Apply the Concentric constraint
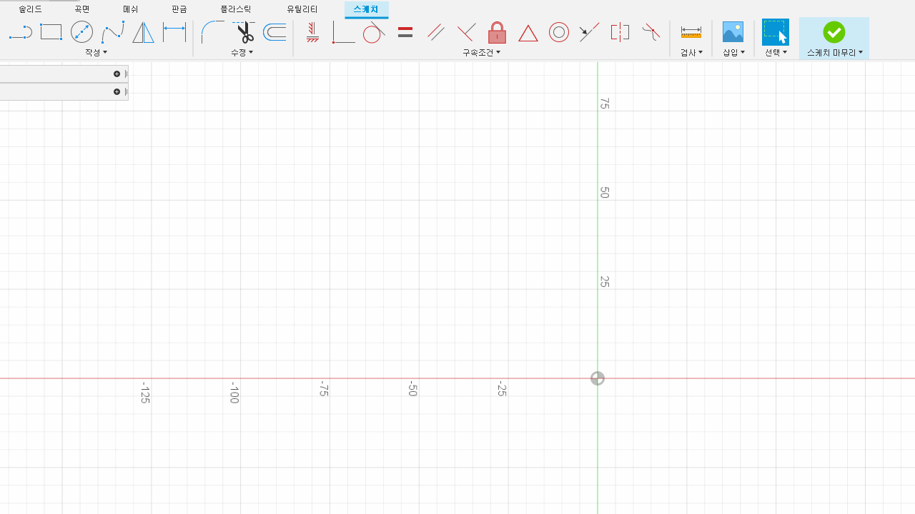 (x=559, y=32)
